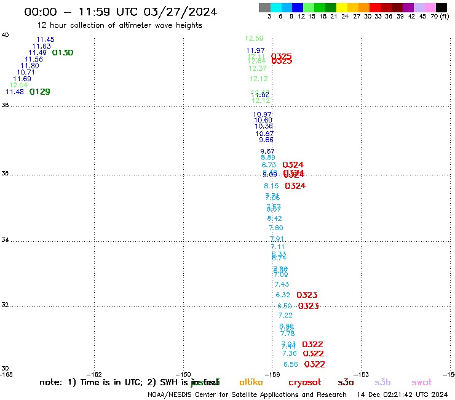Select the "s3a" satellite legend label

(346, 382)
